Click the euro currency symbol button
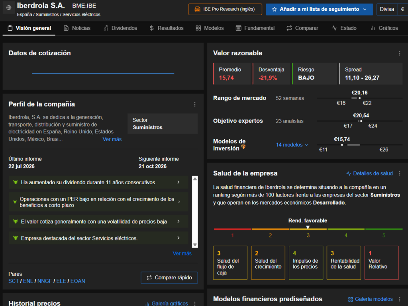This screenshot has height=306, width=408. (402, 10)
